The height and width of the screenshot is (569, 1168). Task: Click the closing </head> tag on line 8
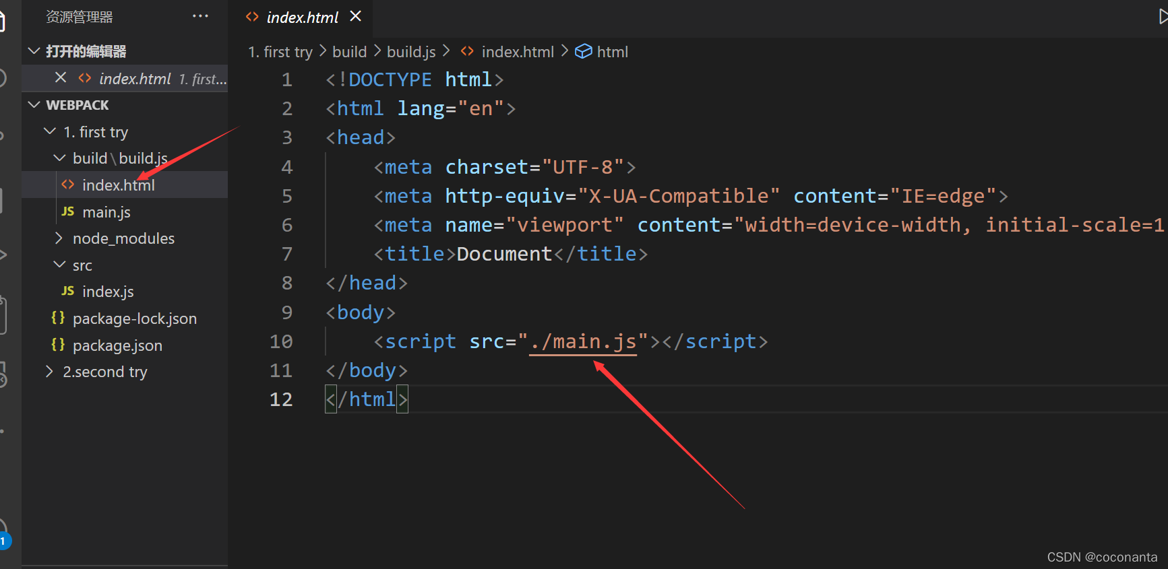pyautogui.click(x=367, y=283)
